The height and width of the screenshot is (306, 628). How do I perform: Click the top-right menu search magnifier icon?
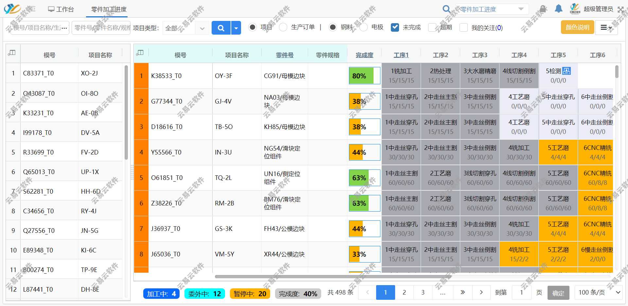[x=446, y=9]
